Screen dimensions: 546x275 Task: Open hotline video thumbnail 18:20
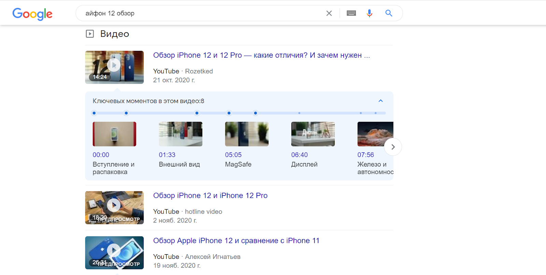pyautogui.click(x=114, y=207)
